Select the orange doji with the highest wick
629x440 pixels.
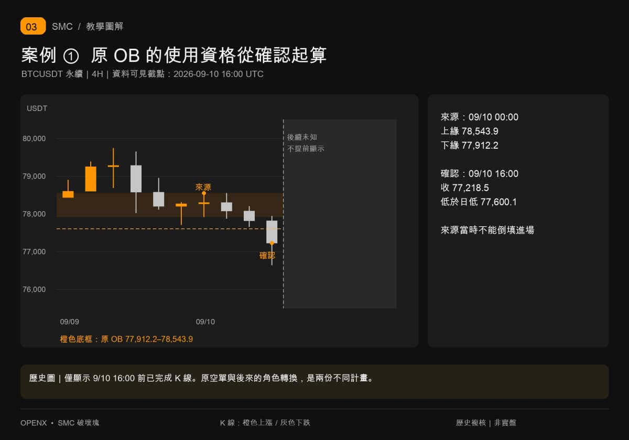point(113,166)
